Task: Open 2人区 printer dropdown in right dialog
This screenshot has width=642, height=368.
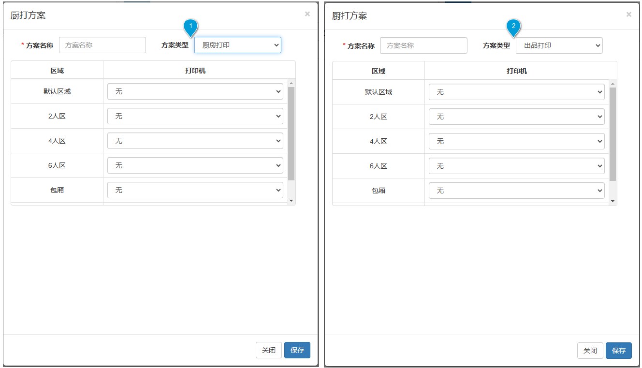Action: click(517, 117)
